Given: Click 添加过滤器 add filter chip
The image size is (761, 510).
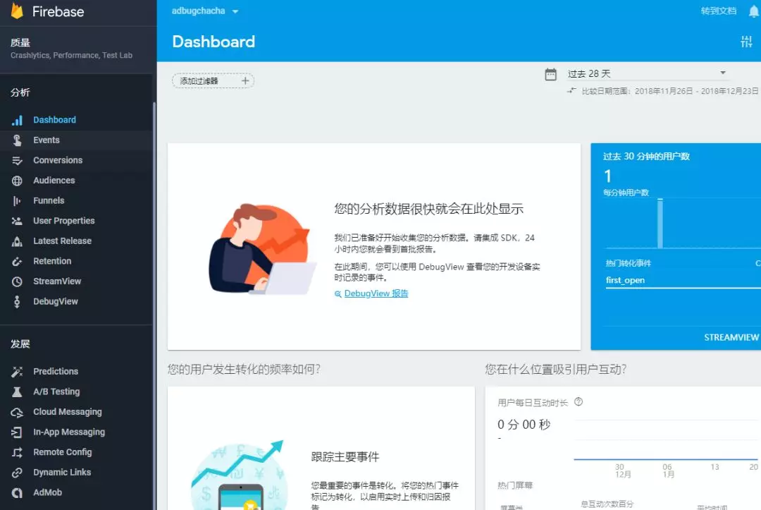Looking at the screenshot, I should pos(213,81).
